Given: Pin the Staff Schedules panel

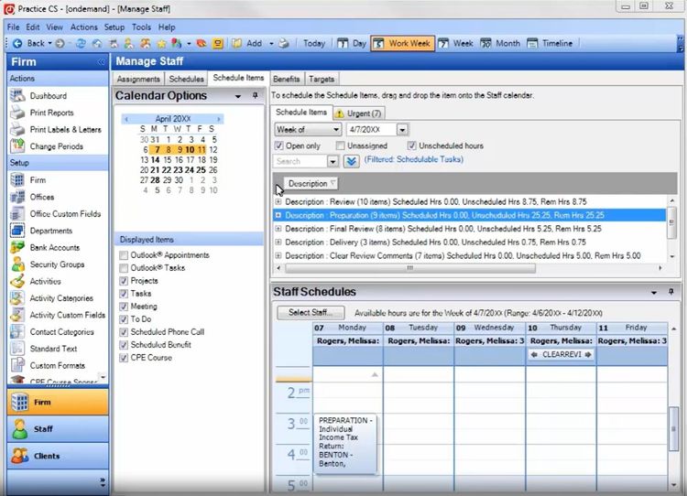Looking at the screenshot, I should coord(671,292).
